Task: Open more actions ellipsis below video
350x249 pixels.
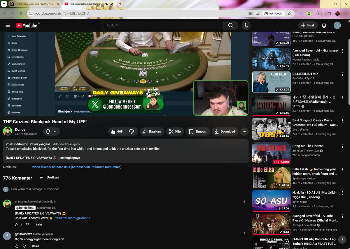Action: click(244, 131)
